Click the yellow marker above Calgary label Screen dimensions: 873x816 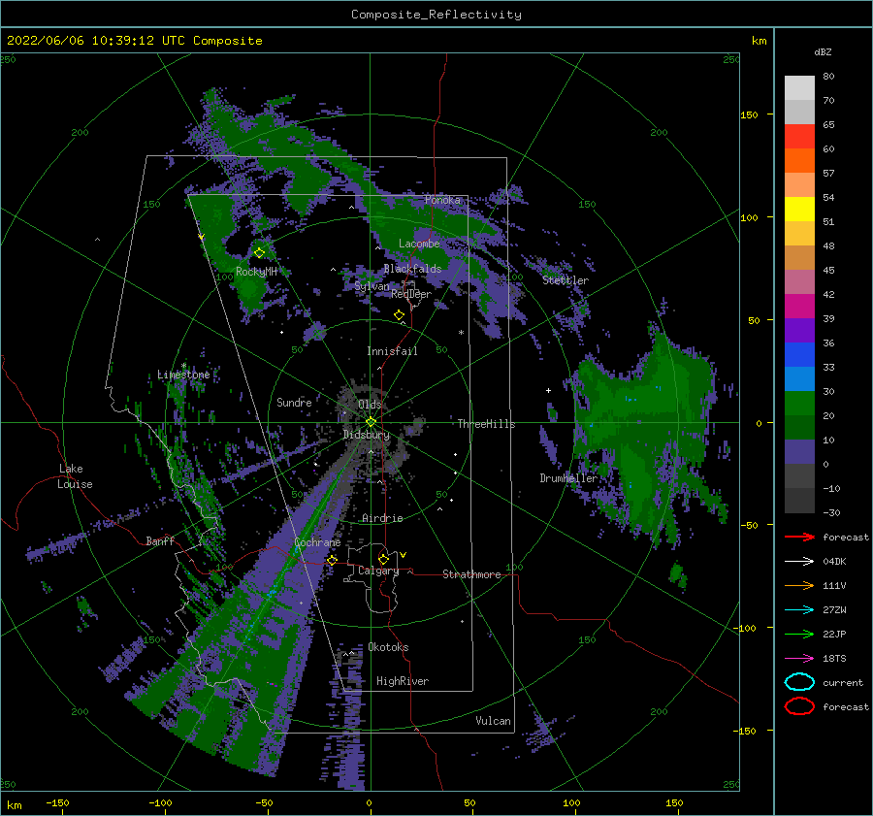pos(383,559)
